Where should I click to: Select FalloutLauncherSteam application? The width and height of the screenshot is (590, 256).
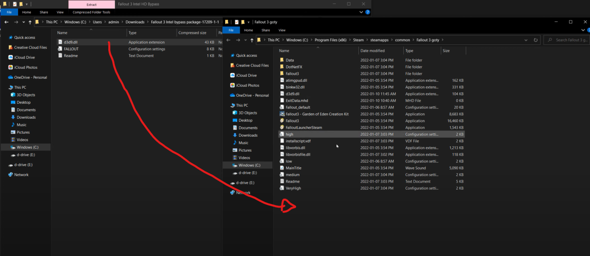tap(304, 128)
